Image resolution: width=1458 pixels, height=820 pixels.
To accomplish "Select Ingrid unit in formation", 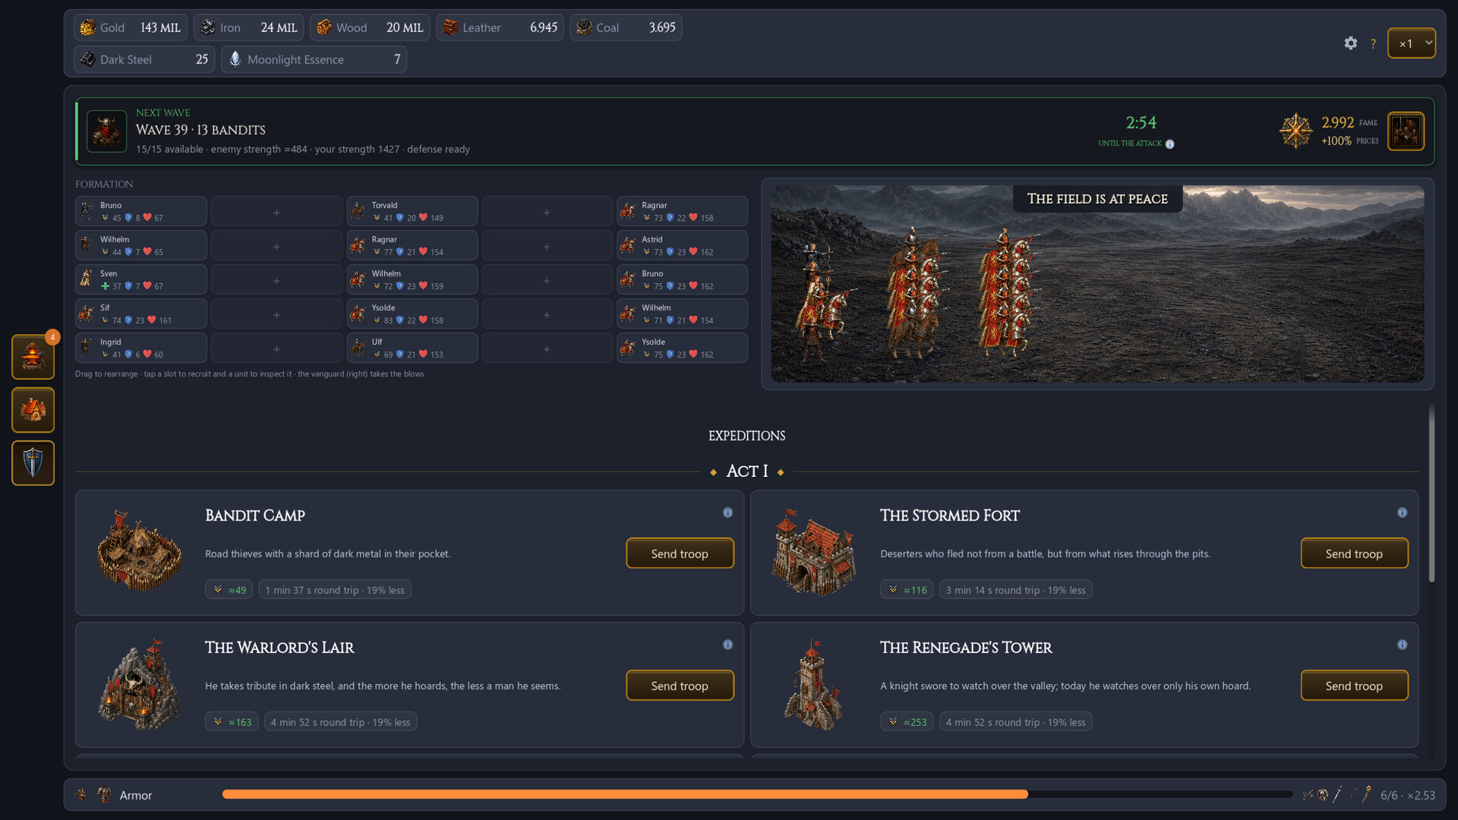I will [x=140, y=348].
